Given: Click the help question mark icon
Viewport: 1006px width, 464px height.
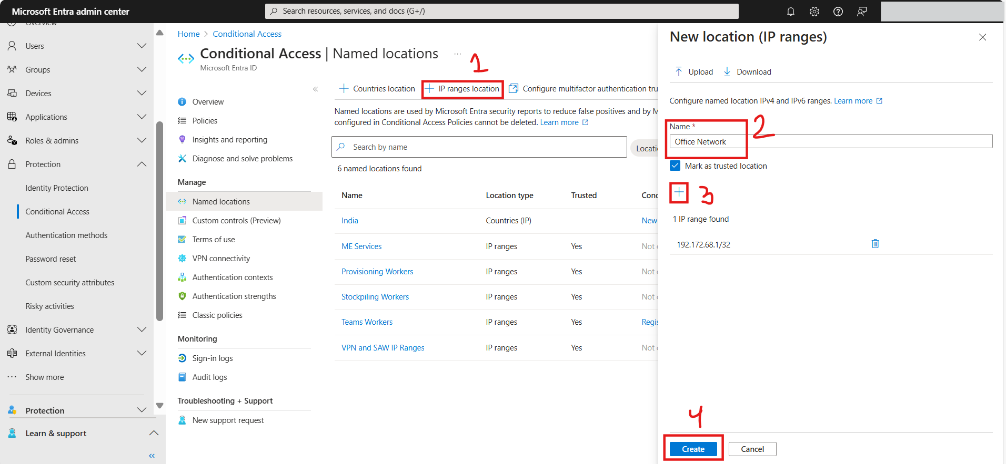Looking at the screenshot, I should coord(838,12).
